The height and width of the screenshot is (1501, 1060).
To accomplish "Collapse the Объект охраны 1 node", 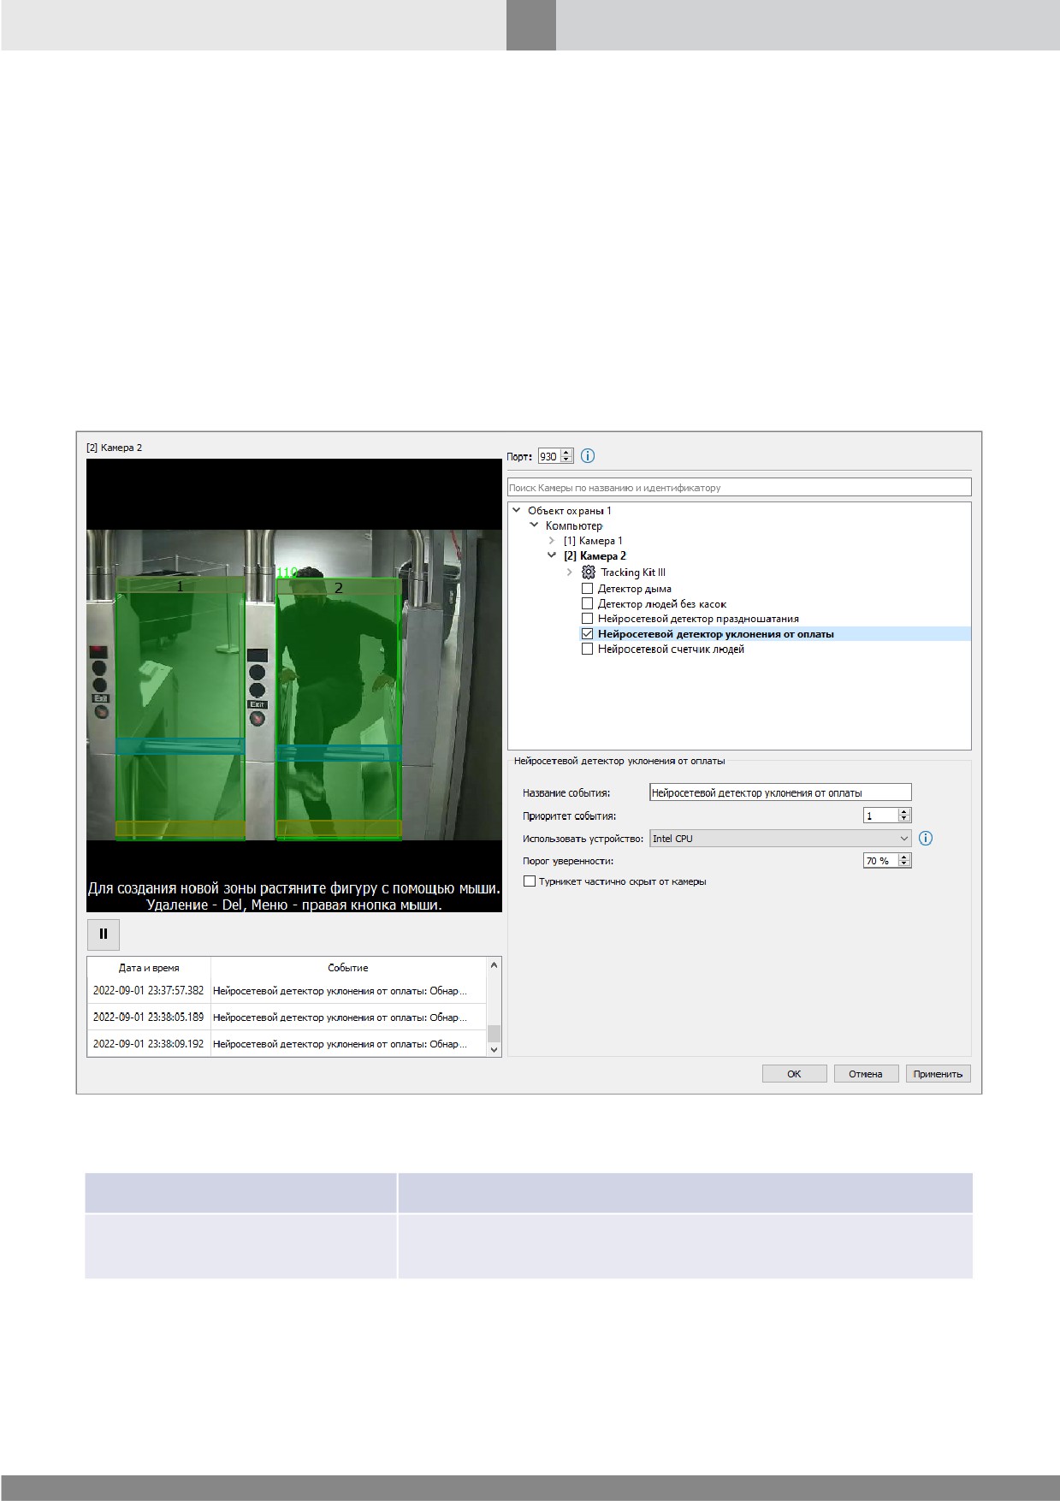I will click(x=516, y=510).
